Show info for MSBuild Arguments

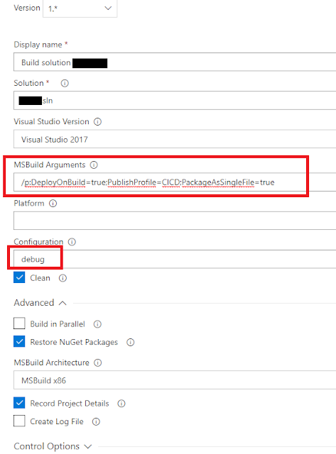pyautogui.click(x=94, y=165)
